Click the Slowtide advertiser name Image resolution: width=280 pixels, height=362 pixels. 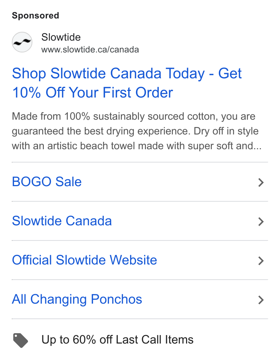[61, 37]
